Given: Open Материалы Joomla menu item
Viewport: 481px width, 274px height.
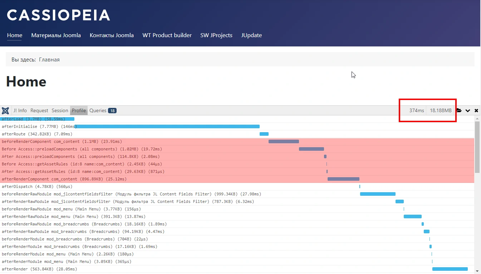Looking at the screenshot, I should click(56, 35).
